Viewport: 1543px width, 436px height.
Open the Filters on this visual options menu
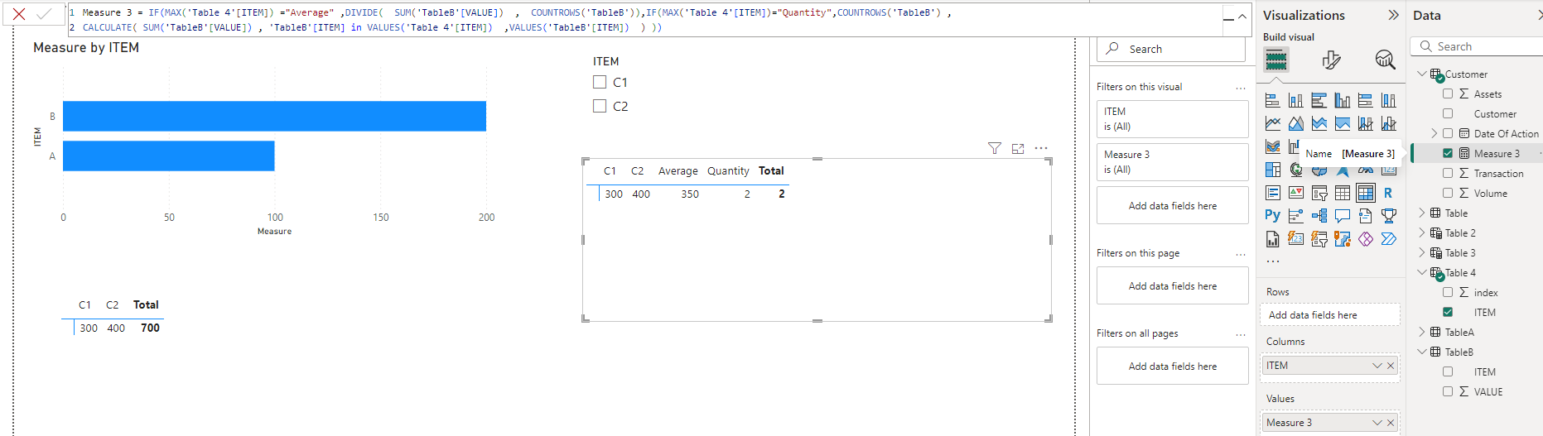(x=1240, y=88)
